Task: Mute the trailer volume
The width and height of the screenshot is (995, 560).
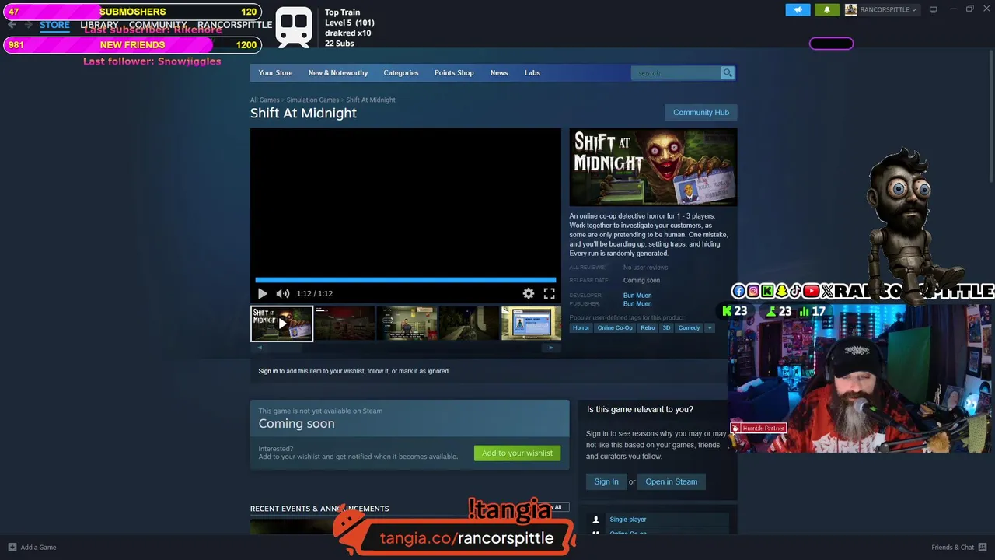Action: click(x=283, y=293)
